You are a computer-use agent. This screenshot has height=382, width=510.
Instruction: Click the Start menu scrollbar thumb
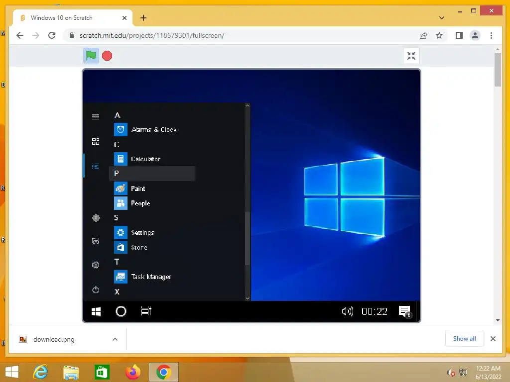(248, 238)
